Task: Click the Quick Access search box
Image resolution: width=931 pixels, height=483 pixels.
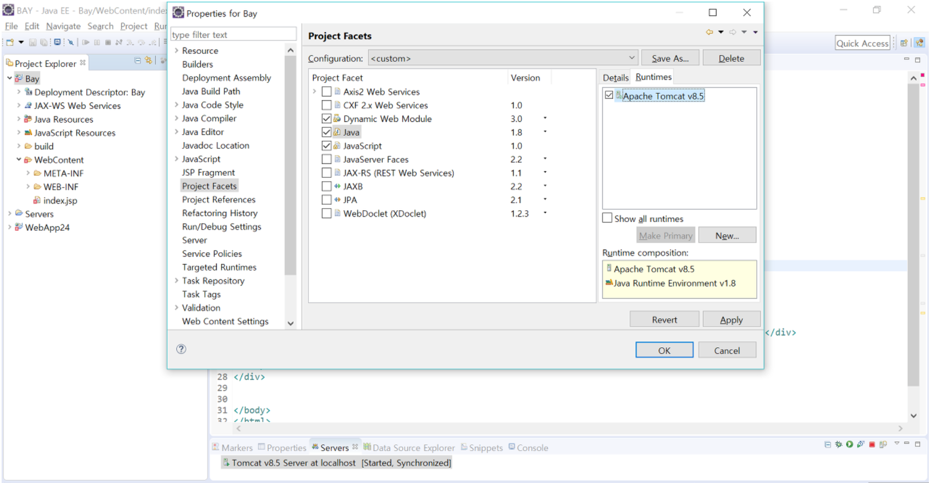Action: (x=862, y=43)
